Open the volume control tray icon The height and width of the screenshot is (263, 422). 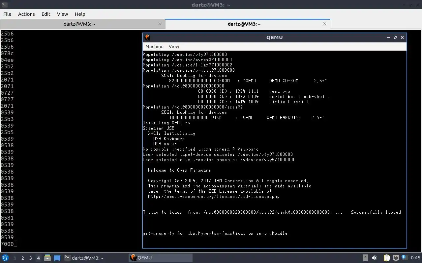pyautogui.click(x=375, y=258)
